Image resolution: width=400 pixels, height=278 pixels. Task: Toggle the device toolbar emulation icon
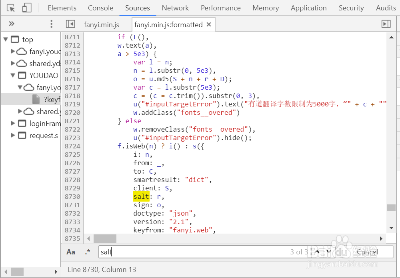pos(27,8)
